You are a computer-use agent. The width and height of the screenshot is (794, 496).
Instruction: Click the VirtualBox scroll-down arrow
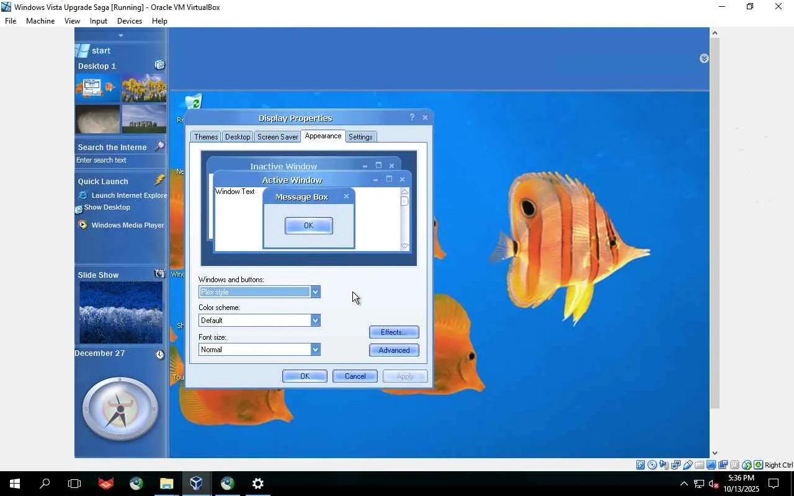(x=715, y=453)
